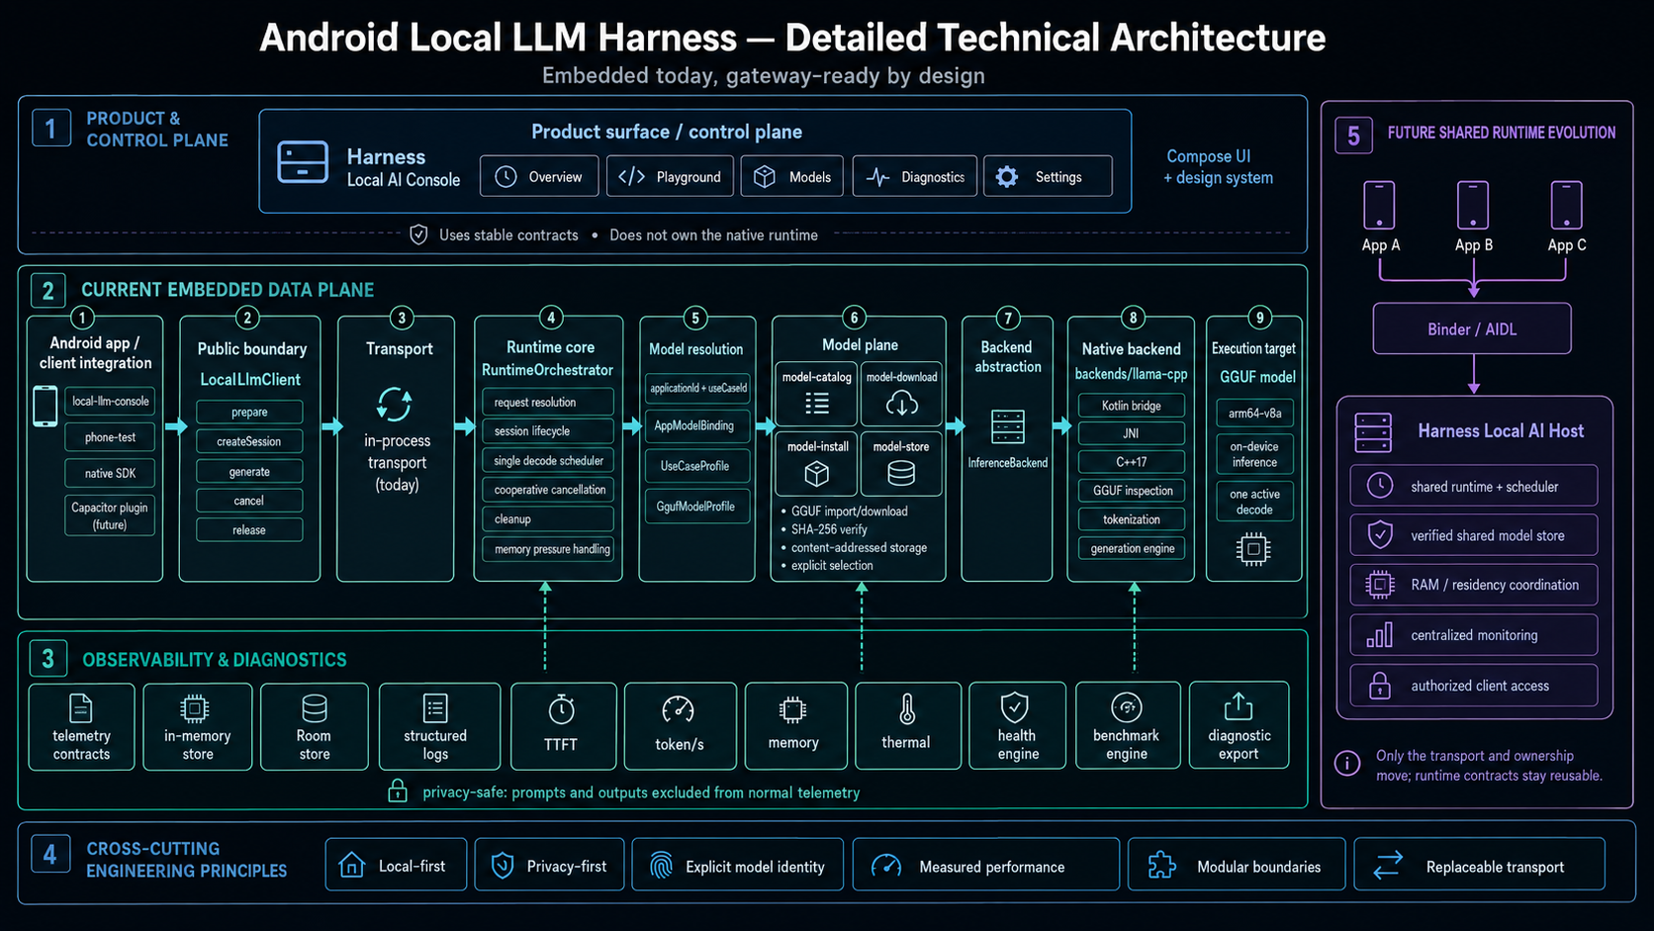Click 'memory pressure handling' box
The width and height of the screenshot is (1654, 931).
548,549
